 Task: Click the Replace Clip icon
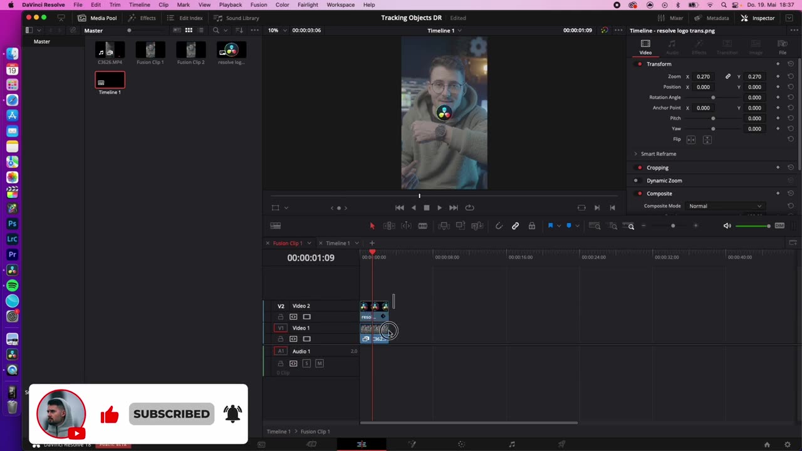(x=477, y=226)
